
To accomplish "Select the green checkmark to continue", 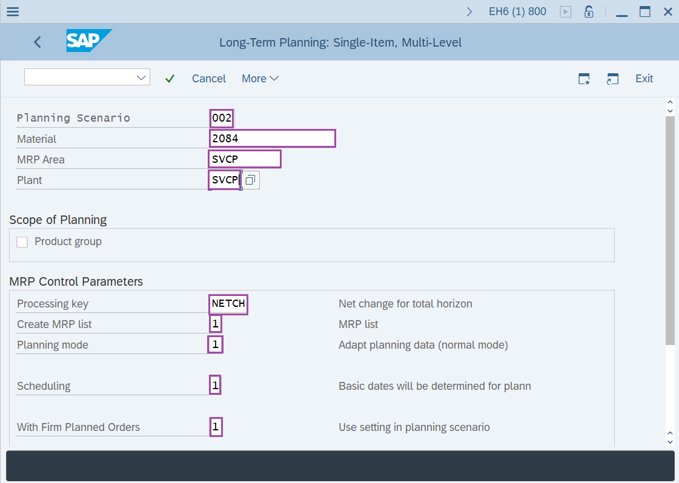I will coord(170,79).
